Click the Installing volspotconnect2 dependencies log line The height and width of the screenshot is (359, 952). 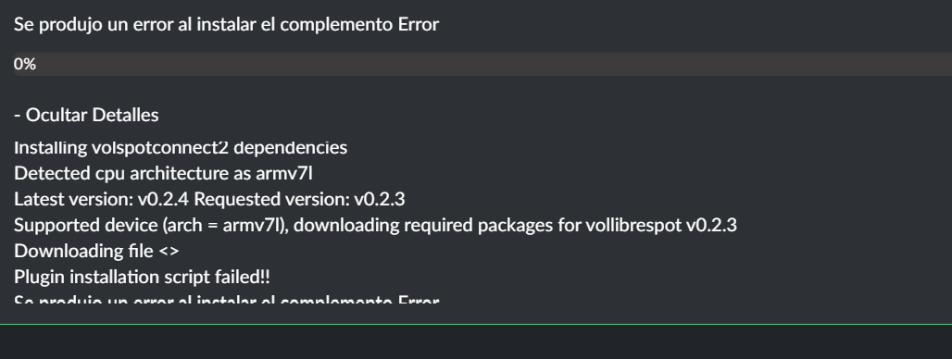(181, 147)
